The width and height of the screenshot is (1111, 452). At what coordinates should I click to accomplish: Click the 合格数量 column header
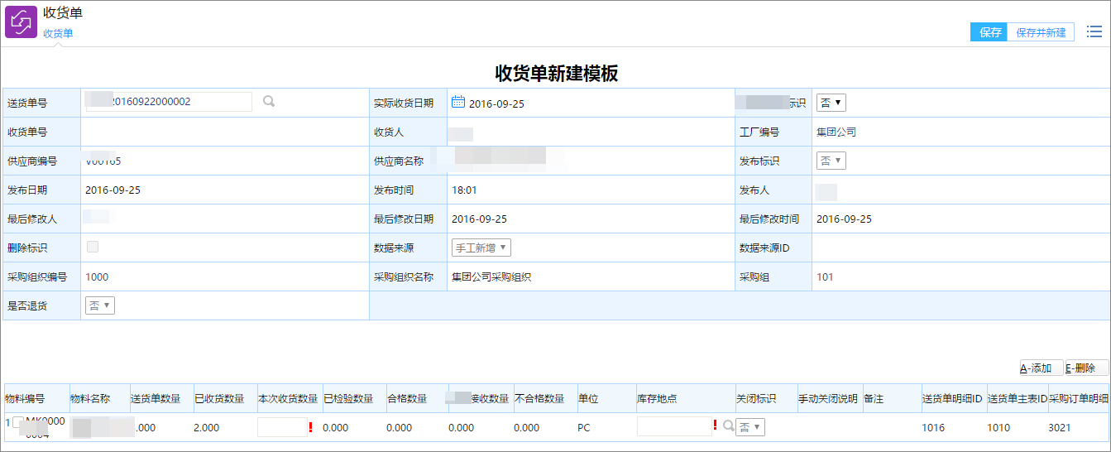[x=407, y=399]
